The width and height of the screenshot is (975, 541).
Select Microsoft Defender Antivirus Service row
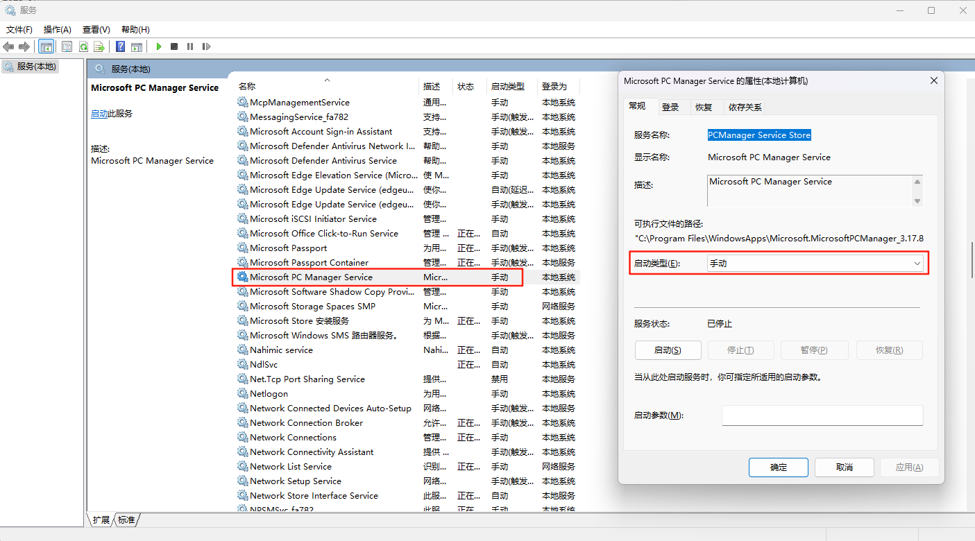[x=407, y=160]
